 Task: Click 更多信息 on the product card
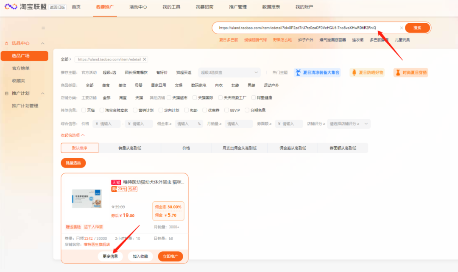[x=110, y=257]
